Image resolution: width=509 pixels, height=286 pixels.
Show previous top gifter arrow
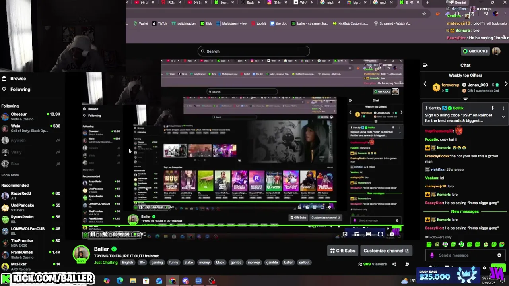point(425,84)
